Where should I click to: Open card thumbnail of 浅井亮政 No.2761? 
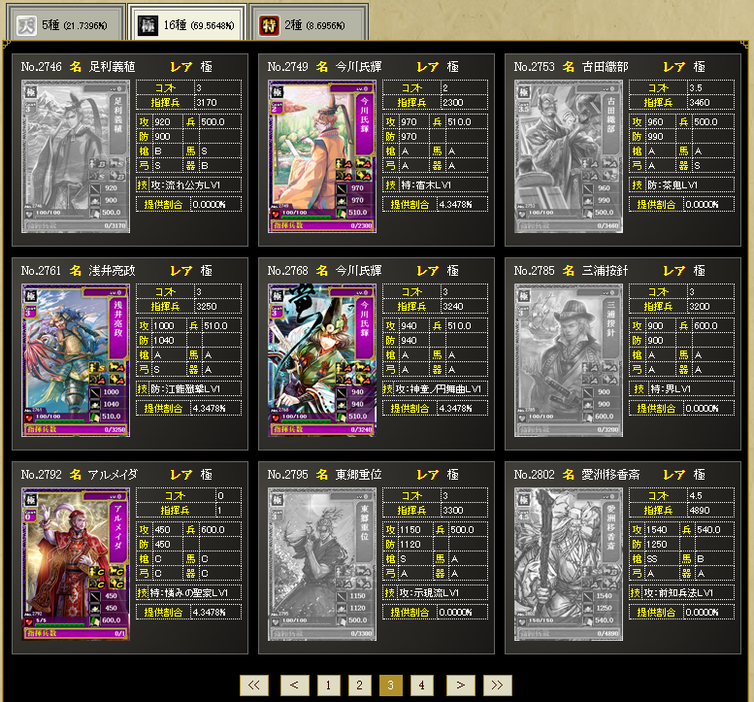pyautogui.click(x=76, y=361)
